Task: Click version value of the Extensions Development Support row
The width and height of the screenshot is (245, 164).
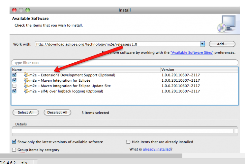Action: point(181,75)
